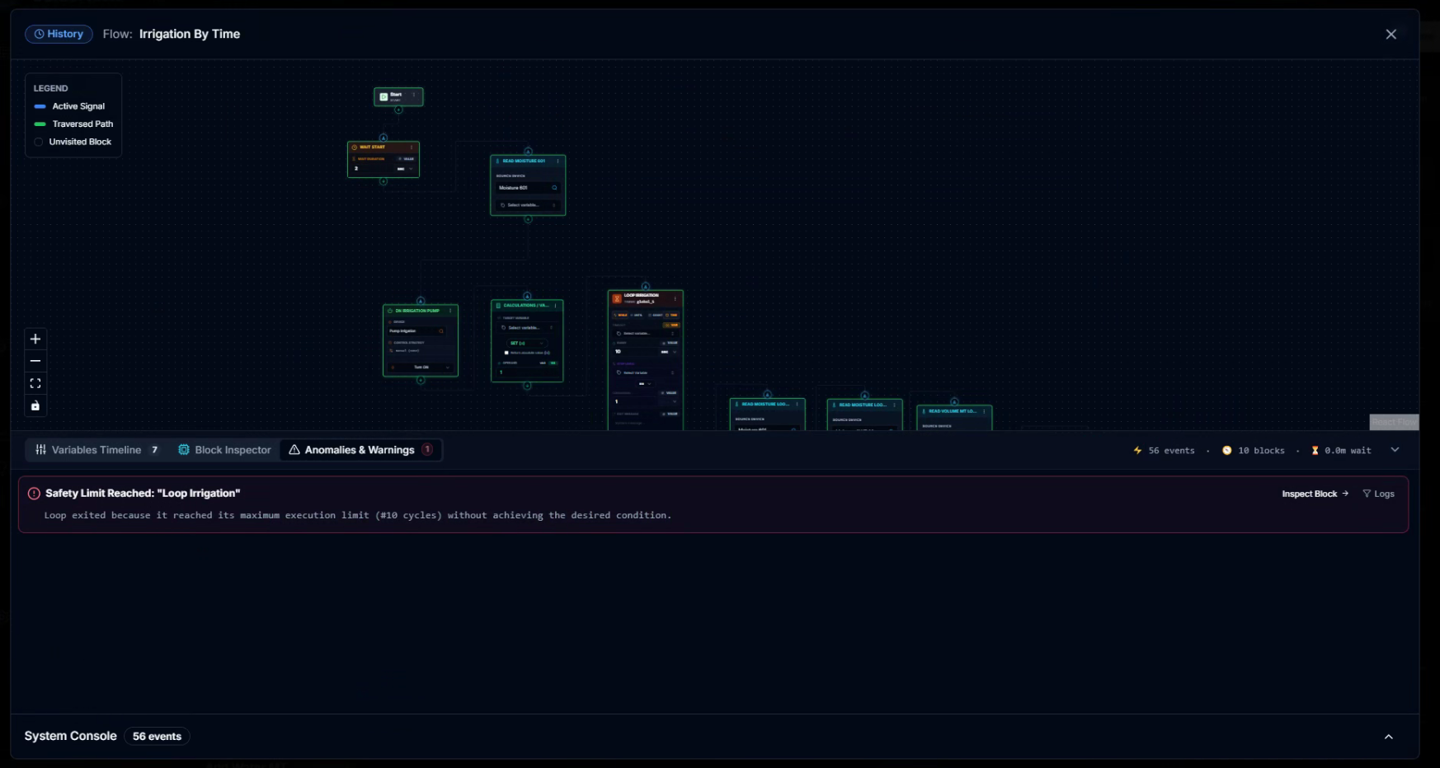Image resolution: width=1440 pixels, height=768 pixels.
Task: Open the History view button
Action: pyautogui.click(x=59, y=34)
